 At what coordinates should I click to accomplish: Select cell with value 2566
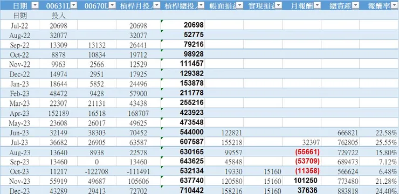click(x=97, y=64)
